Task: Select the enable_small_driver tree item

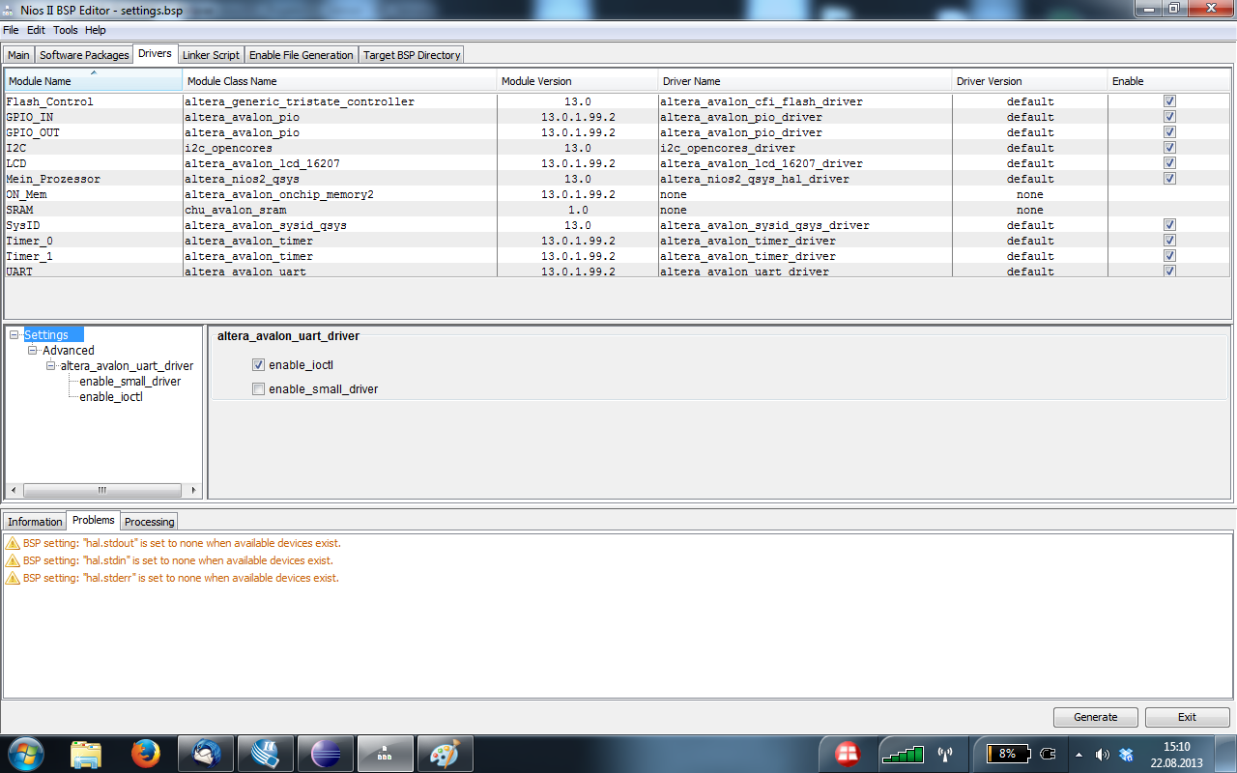Action: 130,382
